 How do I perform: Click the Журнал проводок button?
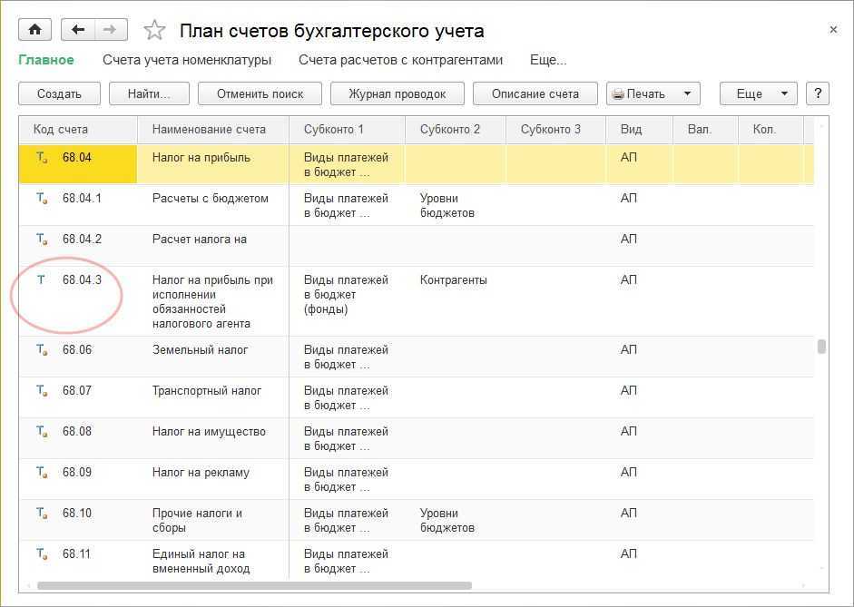[x=398, y=93]
